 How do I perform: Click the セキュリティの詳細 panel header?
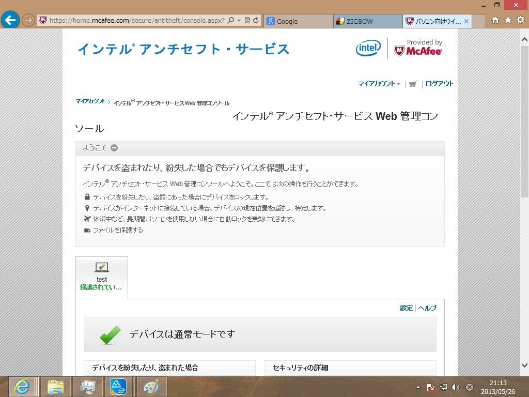click(x=350, y=368)
